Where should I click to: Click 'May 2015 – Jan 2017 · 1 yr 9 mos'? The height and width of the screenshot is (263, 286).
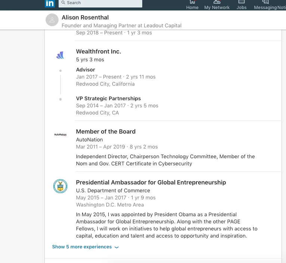pos(116,198)
